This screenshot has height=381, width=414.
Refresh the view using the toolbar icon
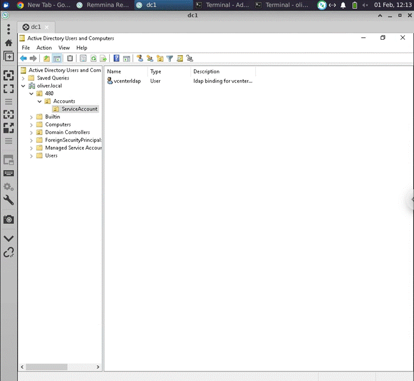(93, 58)
